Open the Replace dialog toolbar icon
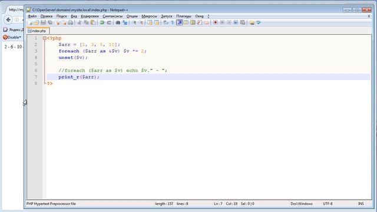377x212 pixels. pos(125,22)
